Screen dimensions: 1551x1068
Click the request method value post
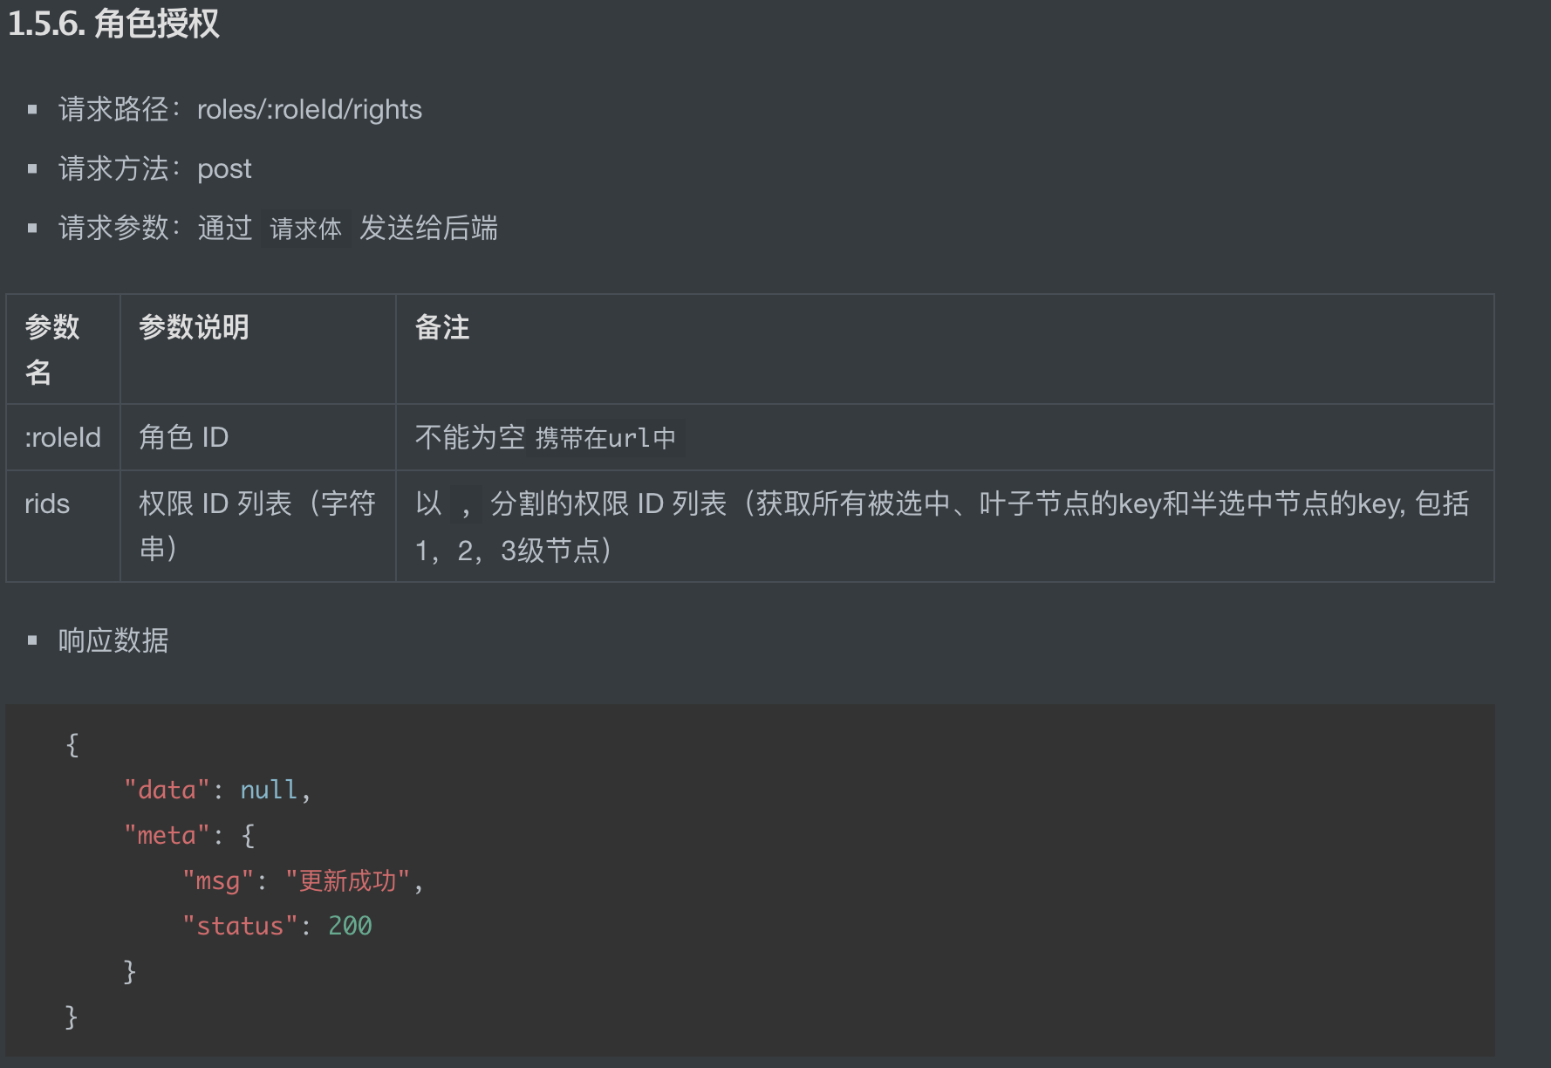coord(224,168)
